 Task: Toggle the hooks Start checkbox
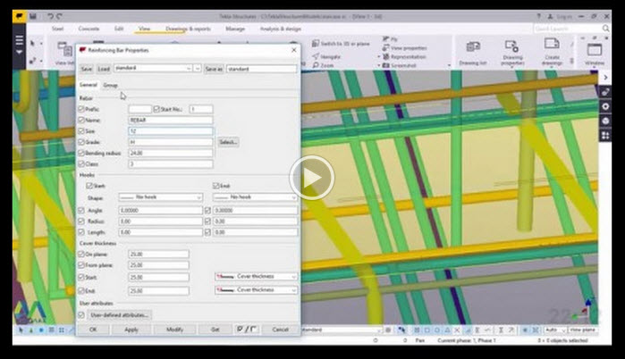pyautogui.click(x=89, y=186)
